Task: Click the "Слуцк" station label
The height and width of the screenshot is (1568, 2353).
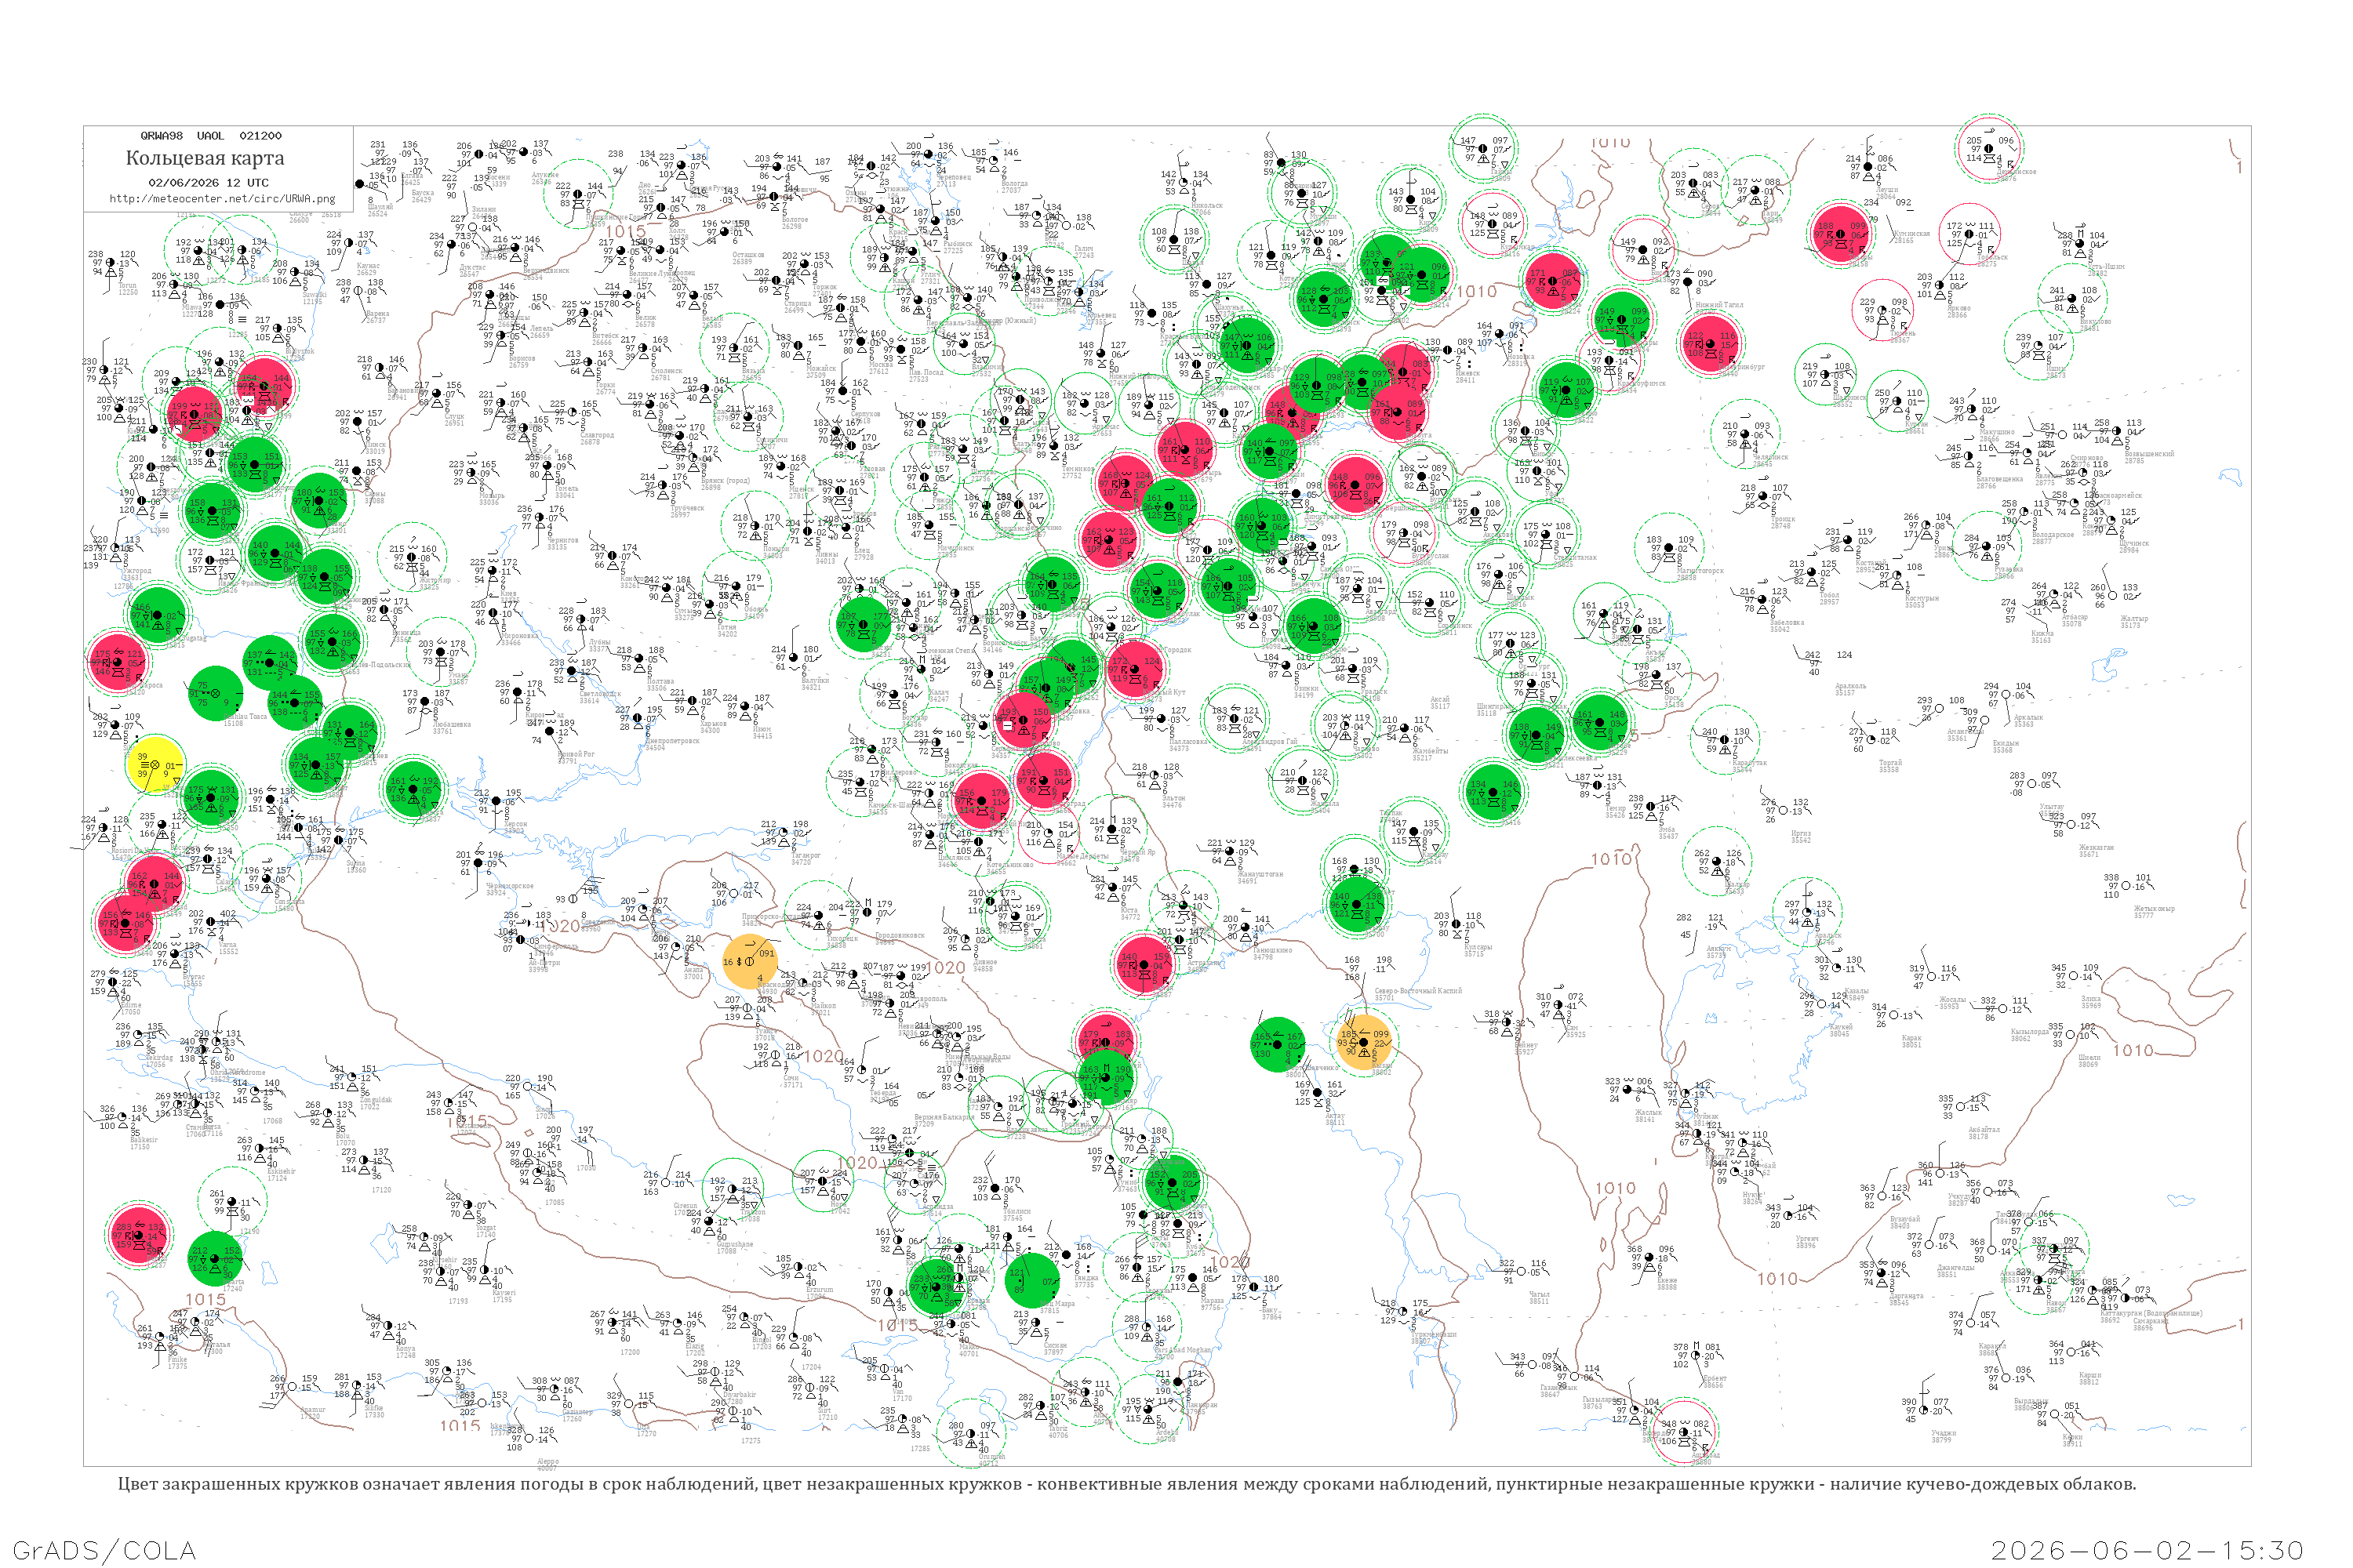Action: (454, 417)
